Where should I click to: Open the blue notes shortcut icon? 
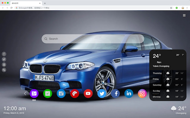(61, 94)
